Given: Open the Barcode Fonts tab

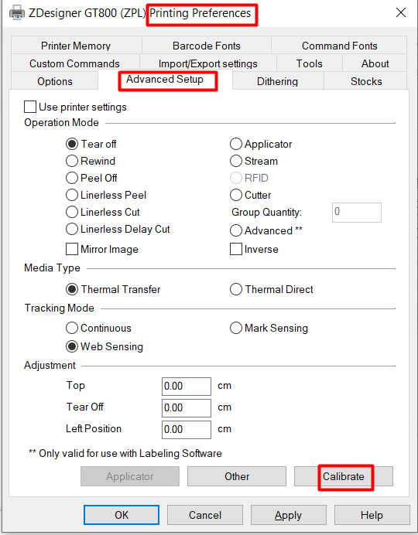Looking at the screenshot, I should pos(206,46).
